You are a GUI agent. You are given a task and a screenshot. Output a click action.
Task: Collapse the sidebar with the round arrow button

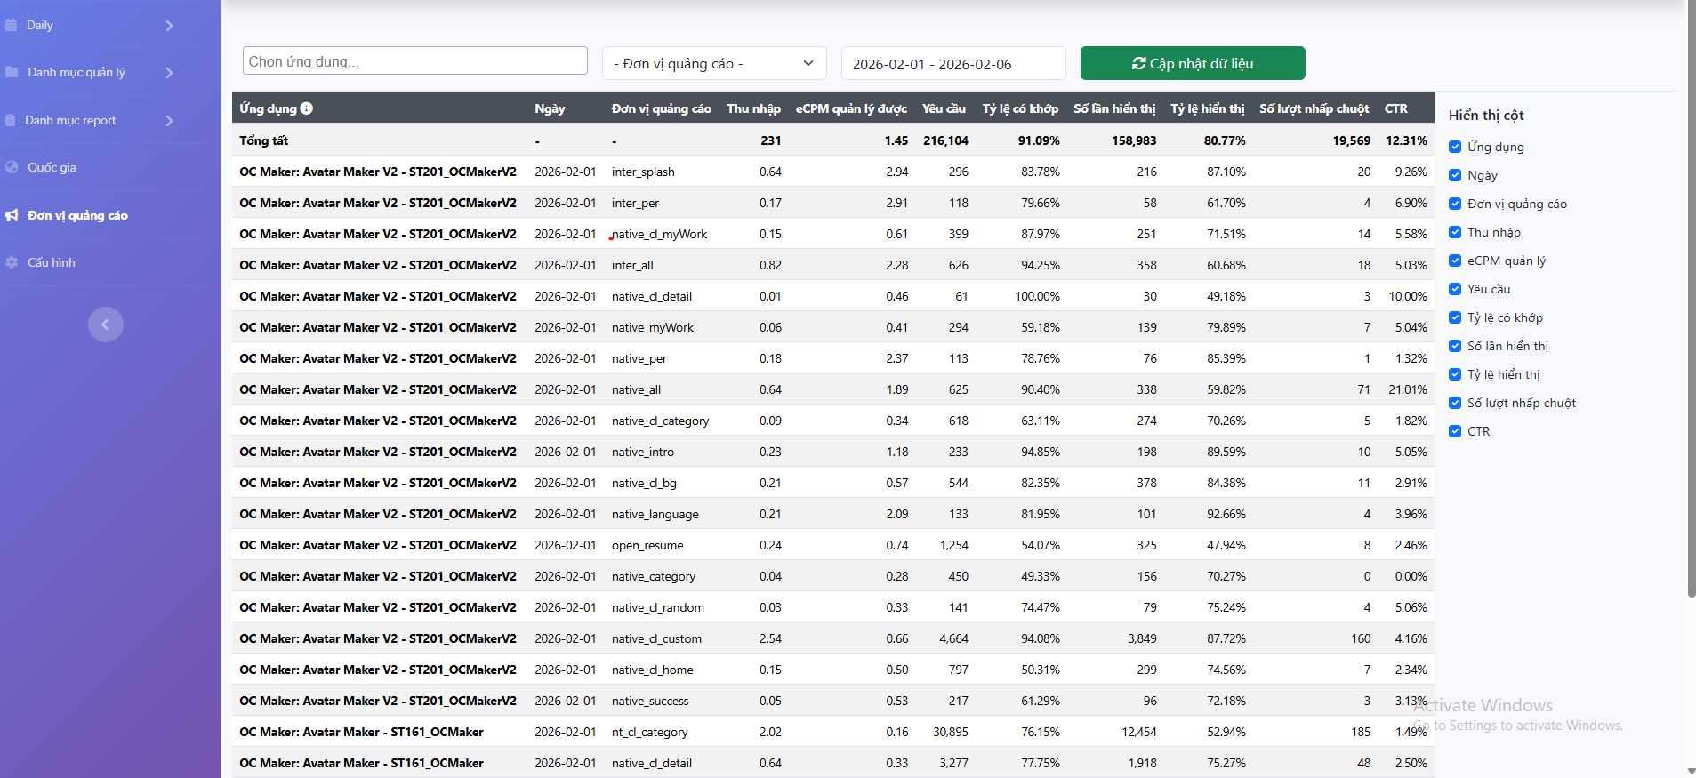pyautogui.click(x=105, y=325)
